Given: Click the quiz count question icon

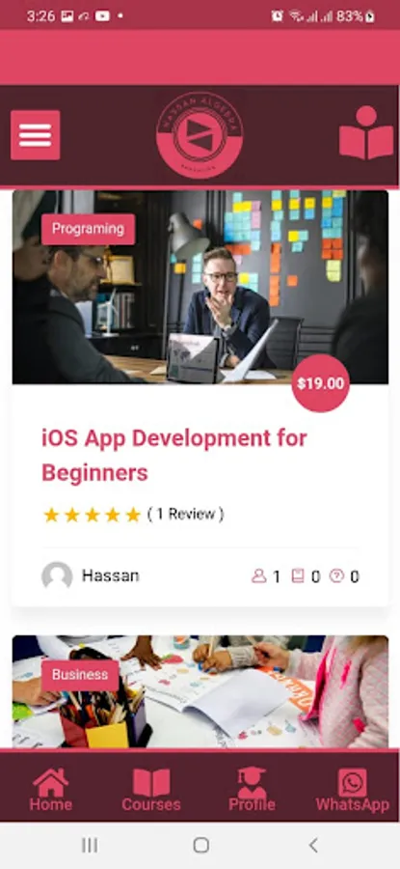Looking at the screenshot, I should [336, 576].
